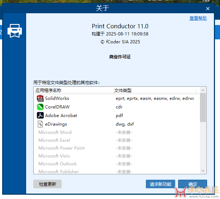Select the Microsoft Power Point row
This screenshot has height=199, width=220.
(x=116, y=148)
